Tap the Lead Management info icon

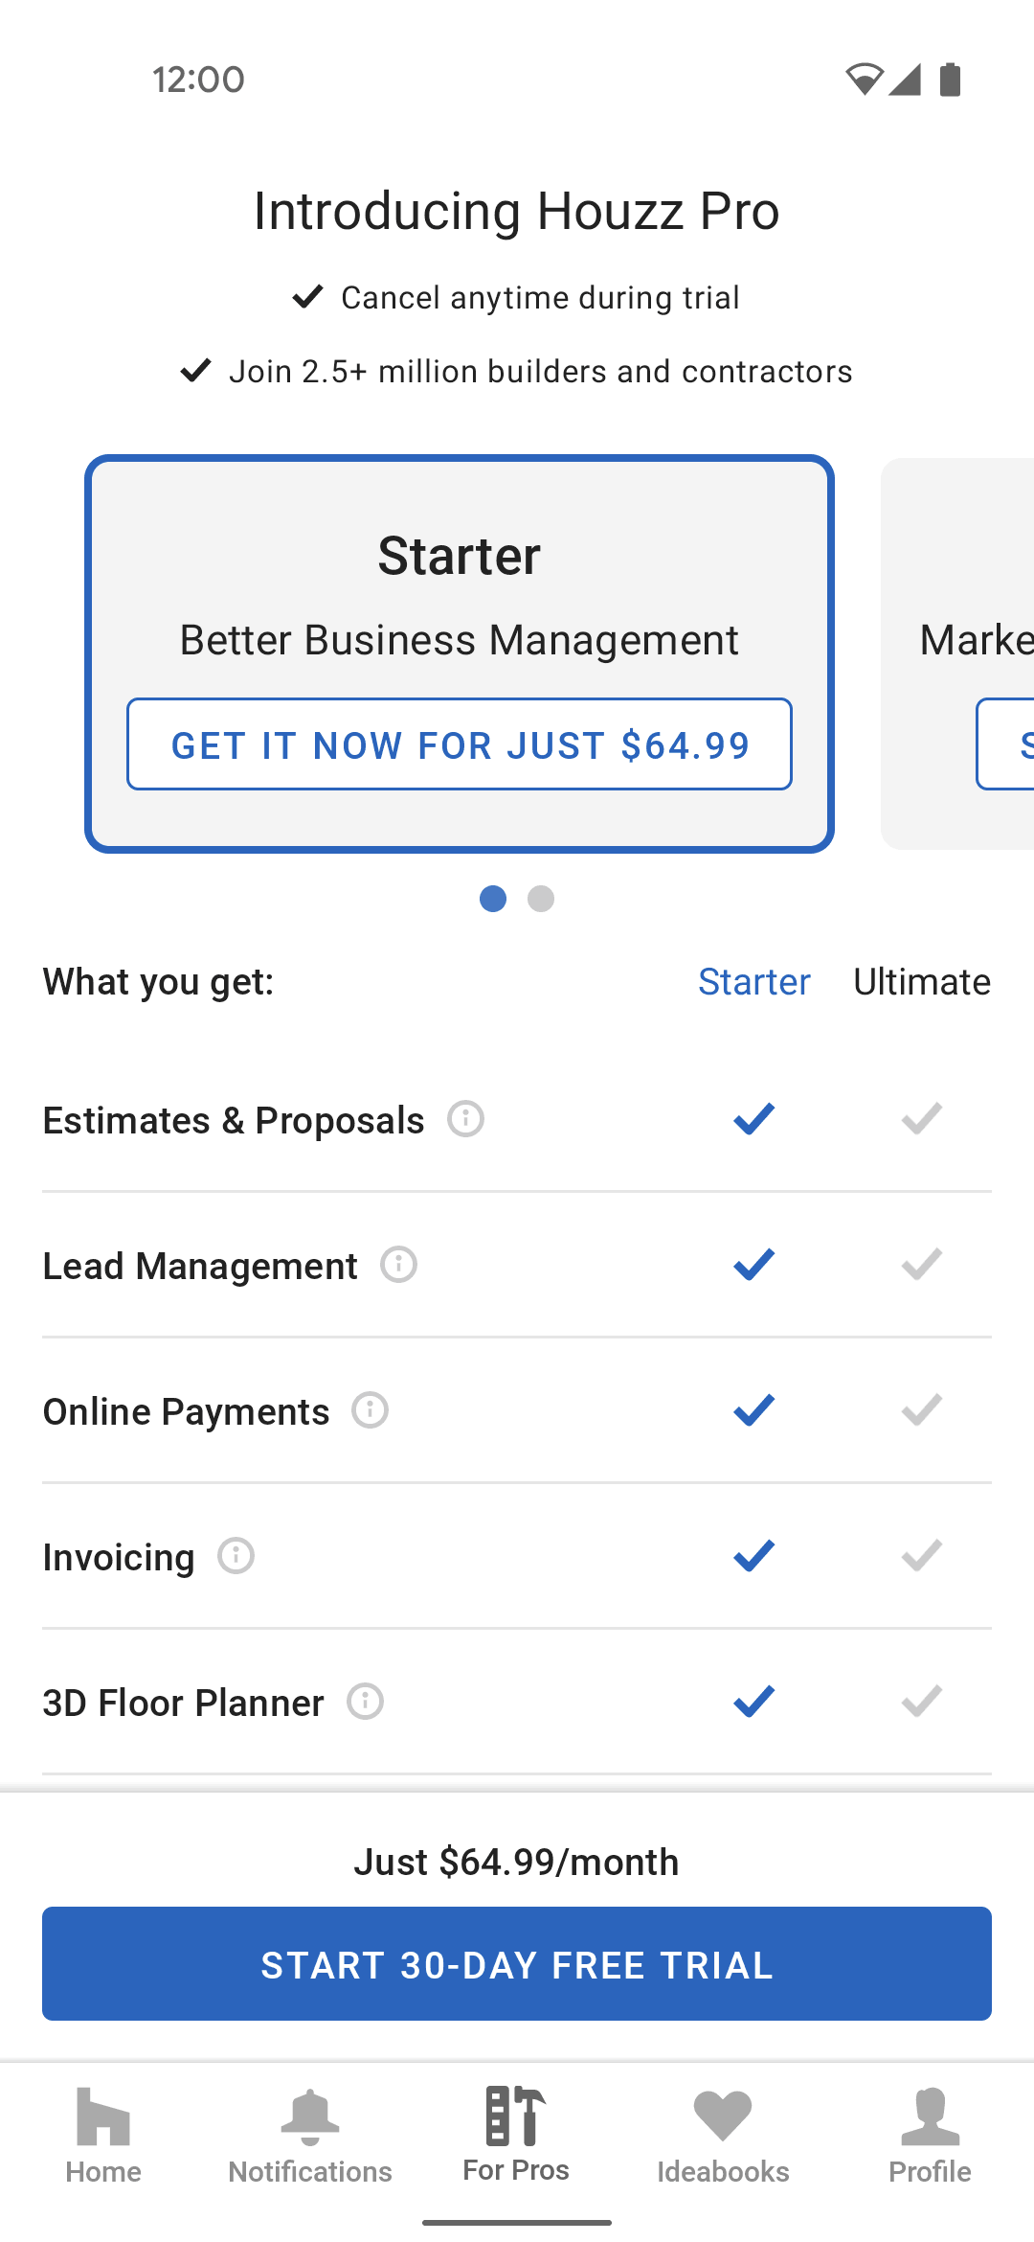(399, 1264)
